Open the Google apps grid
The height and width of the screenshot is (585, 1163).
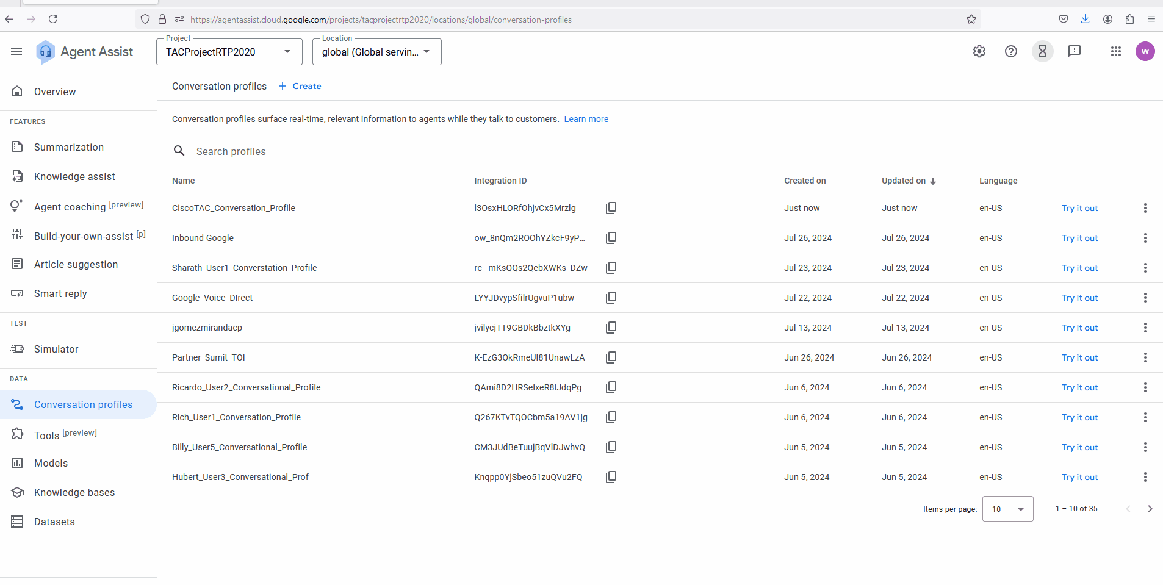click(x=1116, y=52)
